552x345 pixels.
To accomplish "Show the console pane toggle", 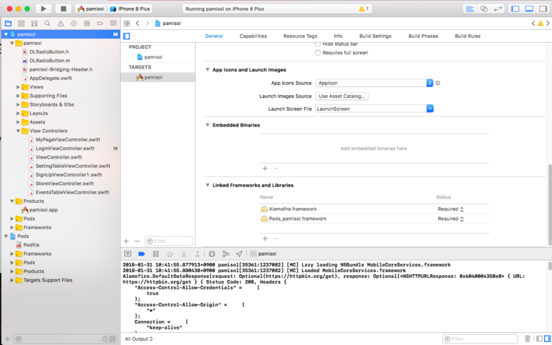I will (547, 339).
